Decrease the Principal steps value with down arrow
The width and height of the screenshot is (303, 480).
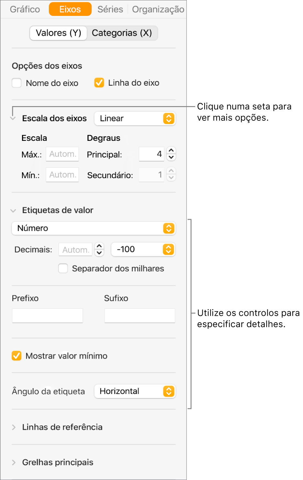tap(171, 157)
